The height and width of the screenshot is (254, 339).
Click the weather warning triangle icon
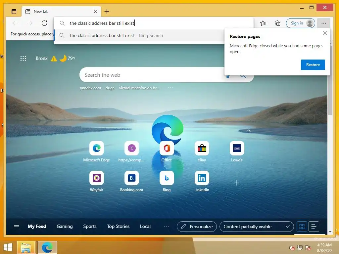pyautogui.click(x=54, y=58)
